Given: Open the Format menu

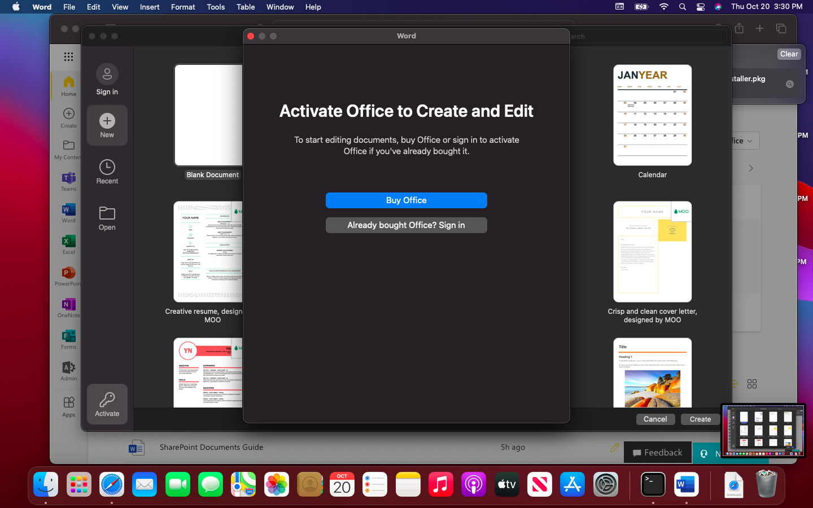Looking at the screenshot, I should tap(183, 7).
